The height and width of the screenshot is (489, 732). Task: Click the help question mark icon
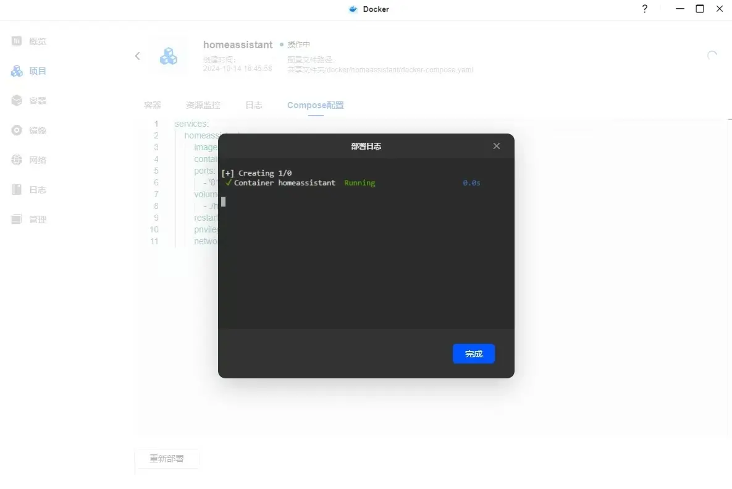pyautogui.click(x=645, y=9)
